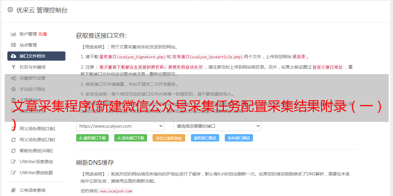Select 接口文件相关 menu item

(x=36, y=56)
